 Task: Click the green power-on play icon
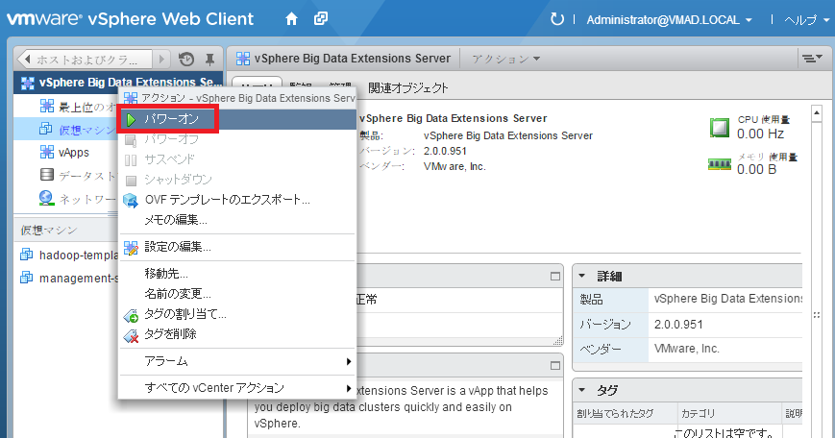[x=131, y=120]
